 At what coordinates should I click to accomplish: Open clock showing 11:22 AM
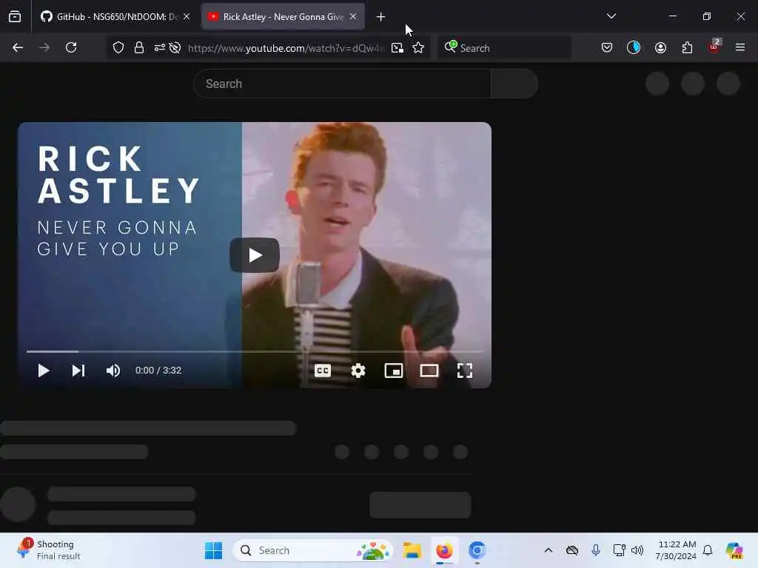[x=676, y=550]
